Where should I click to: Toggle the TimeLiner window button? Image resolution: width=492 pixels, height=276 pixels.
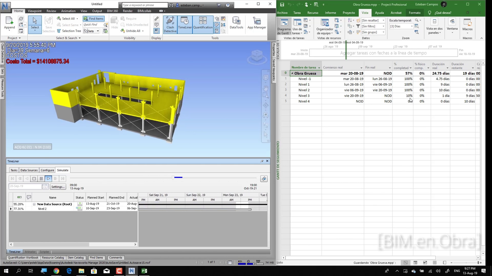tap(185, 25)
